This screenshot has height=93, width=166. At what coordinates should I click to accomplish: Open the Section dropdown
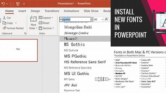[x=46, y=28]
